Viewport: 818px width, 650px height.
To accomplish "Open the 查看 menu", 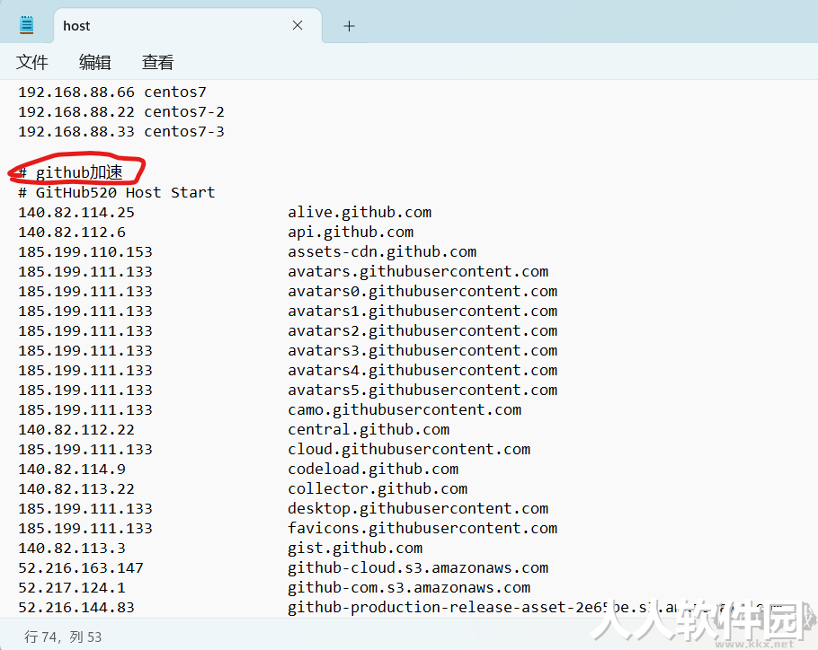I will [x=157, y=62].
